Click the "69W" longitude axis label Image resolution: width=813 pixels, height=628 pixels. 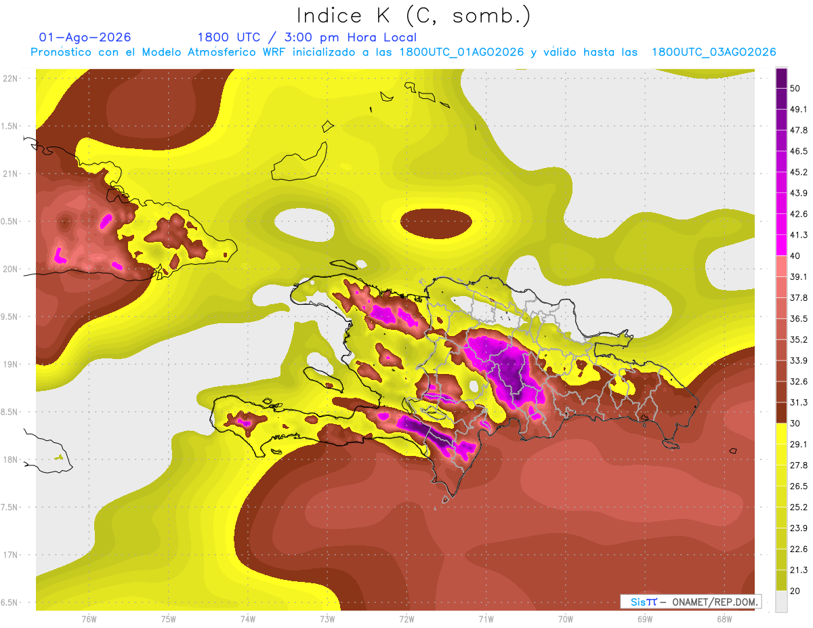tap(644, 619)
